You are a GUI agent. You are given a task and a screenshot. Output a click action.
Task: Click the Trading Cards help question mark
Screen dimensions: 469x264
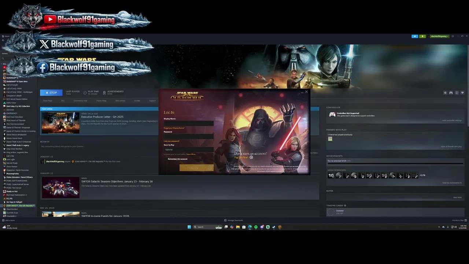point(345,206)
